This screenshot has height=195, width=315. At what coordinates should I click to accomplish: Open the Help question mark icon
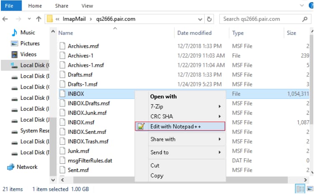[311, 5]
